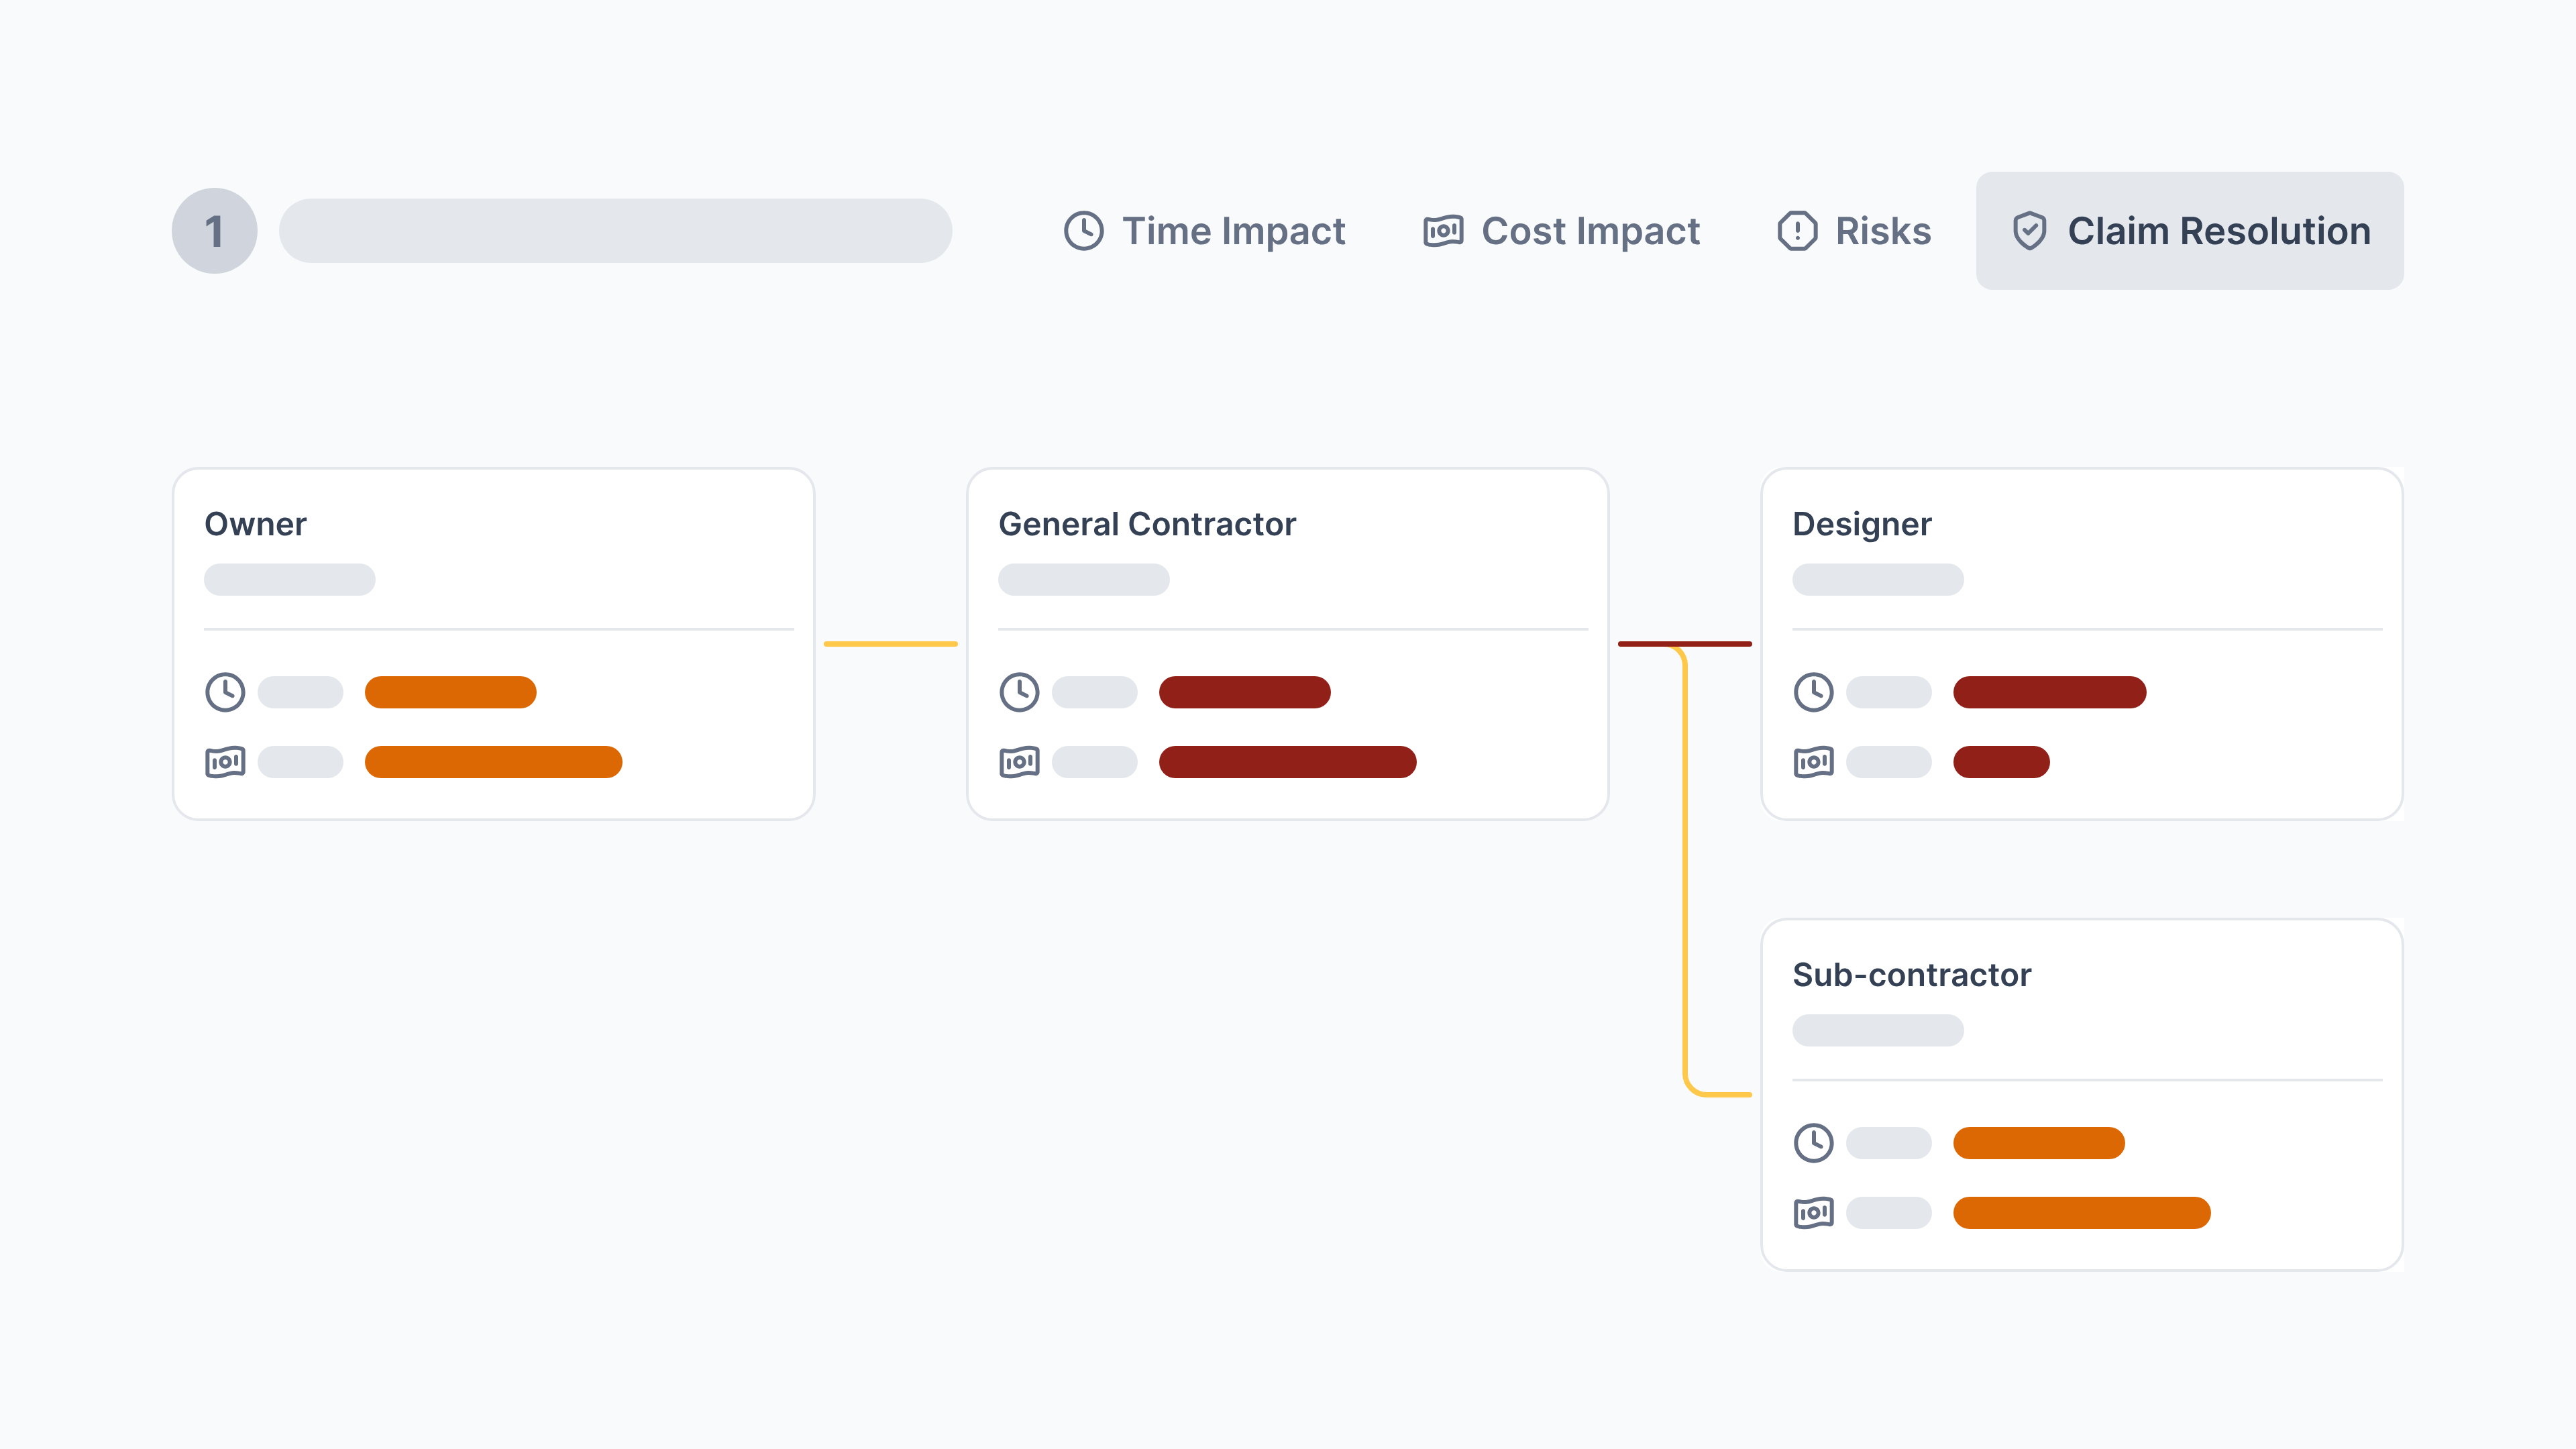Click the Owner name placeholder pill
Screen dimensions: 2576x1449
click(x=290, y=580)
